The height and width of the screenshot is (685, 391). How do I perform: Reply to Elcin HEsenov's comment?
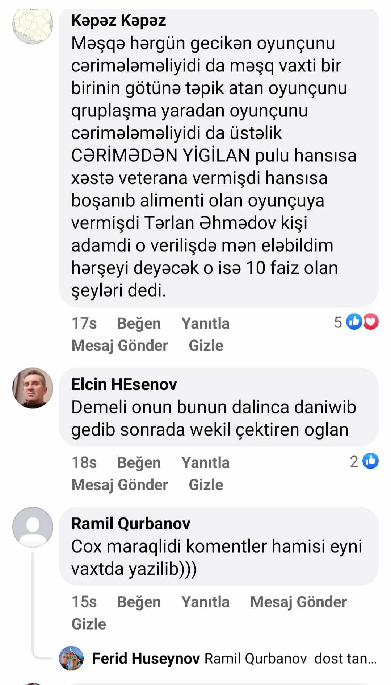click(205, 463)
